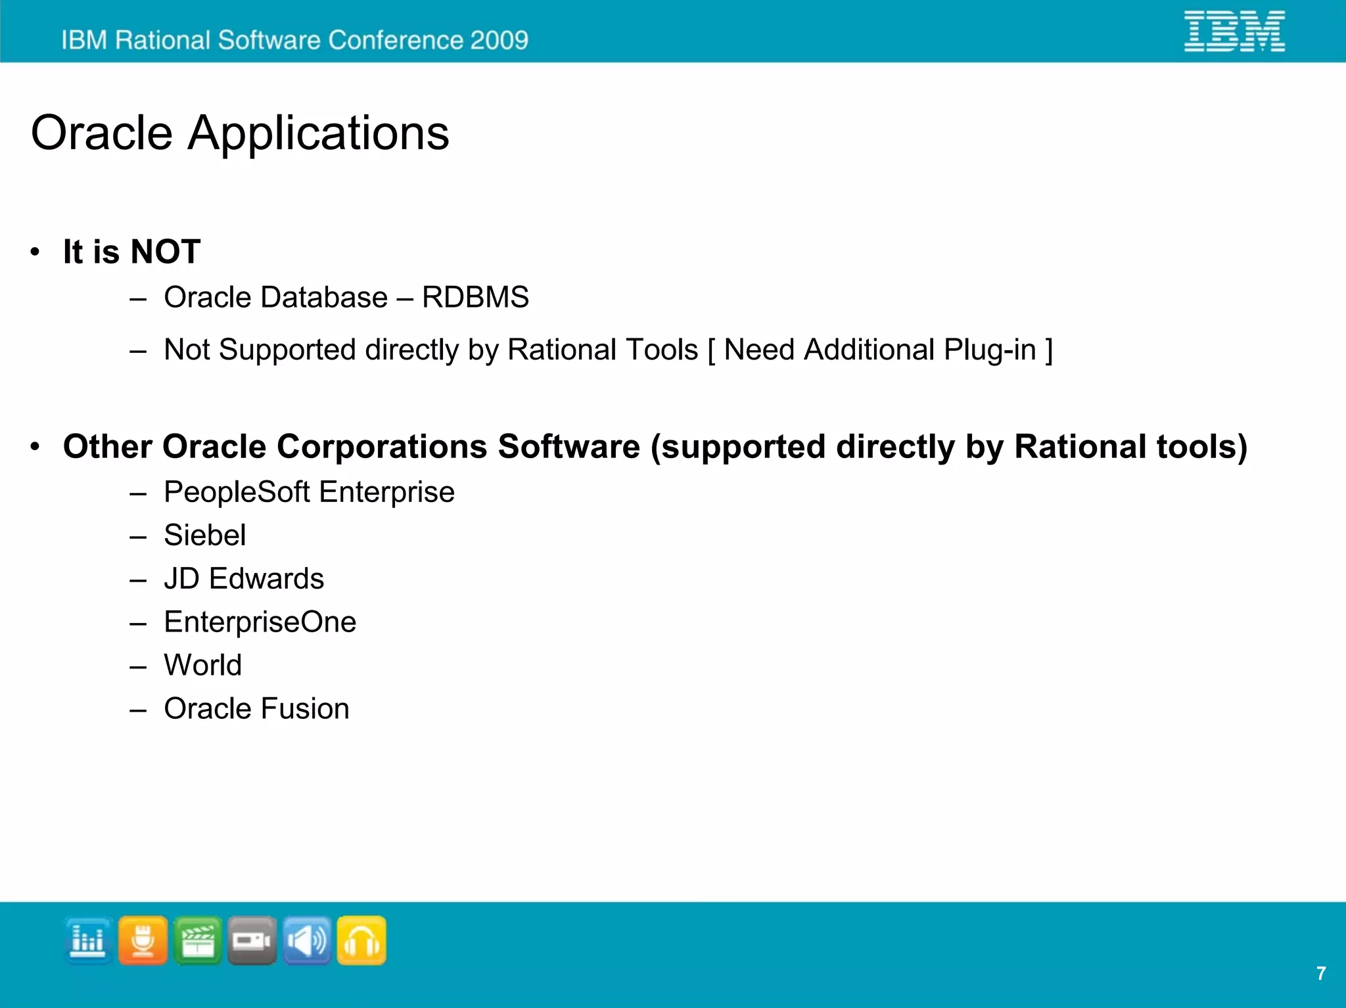Click the orange microphone podcast icon

click(143, 940)
